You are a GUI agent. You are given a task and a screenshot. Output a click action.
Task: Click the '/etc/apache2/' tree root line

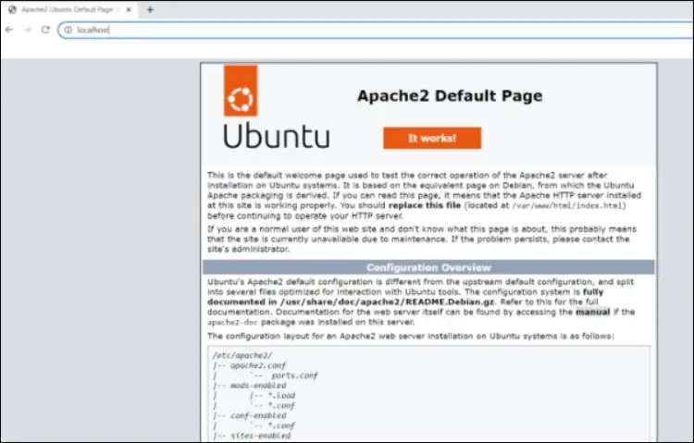point(242,355)
